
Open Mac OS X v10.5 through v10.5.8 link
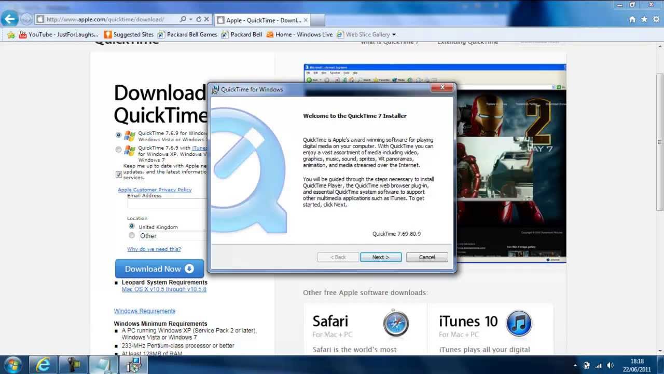(164, 289)
